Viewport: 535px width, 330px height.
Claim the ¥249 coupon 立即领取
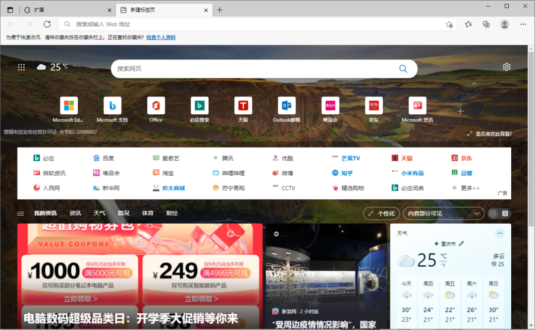[201, 299]
